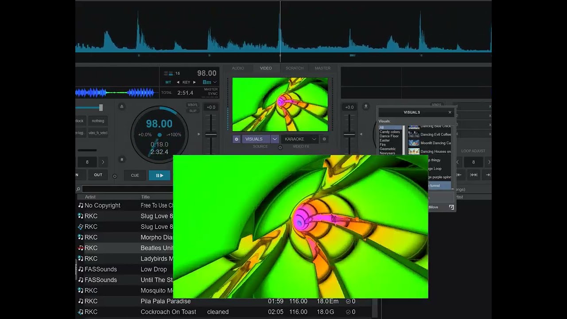Toggle MASTER SYNC on left deck

[x=211, y=92]
